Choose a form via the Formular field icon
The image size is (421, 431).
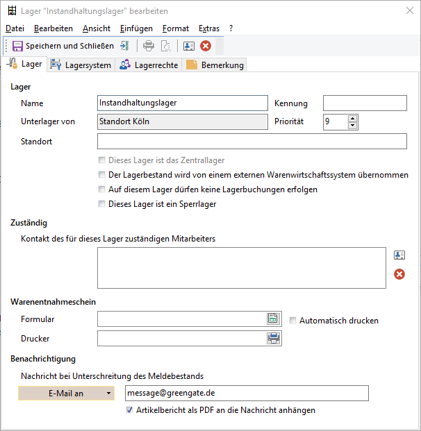tap(273, 319)
